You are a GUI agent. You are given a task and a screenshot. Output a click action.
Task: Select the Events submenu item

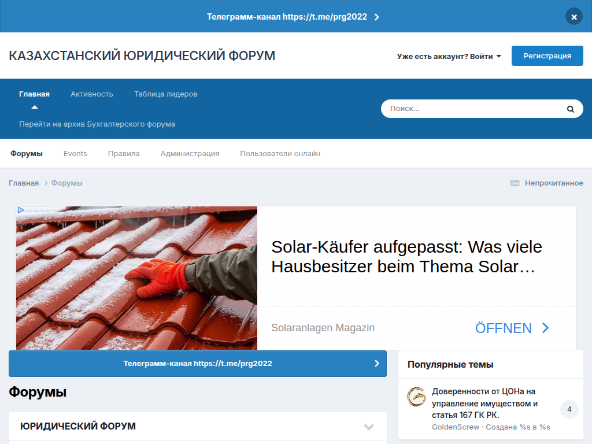[75, 154]
